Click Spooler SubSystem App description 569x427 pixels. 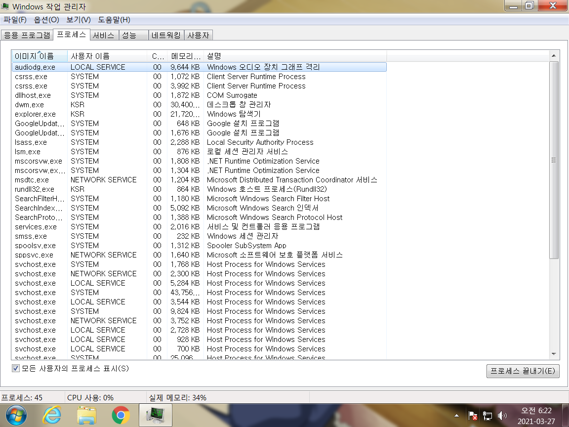pyautogui.click(x=246, y=246)
